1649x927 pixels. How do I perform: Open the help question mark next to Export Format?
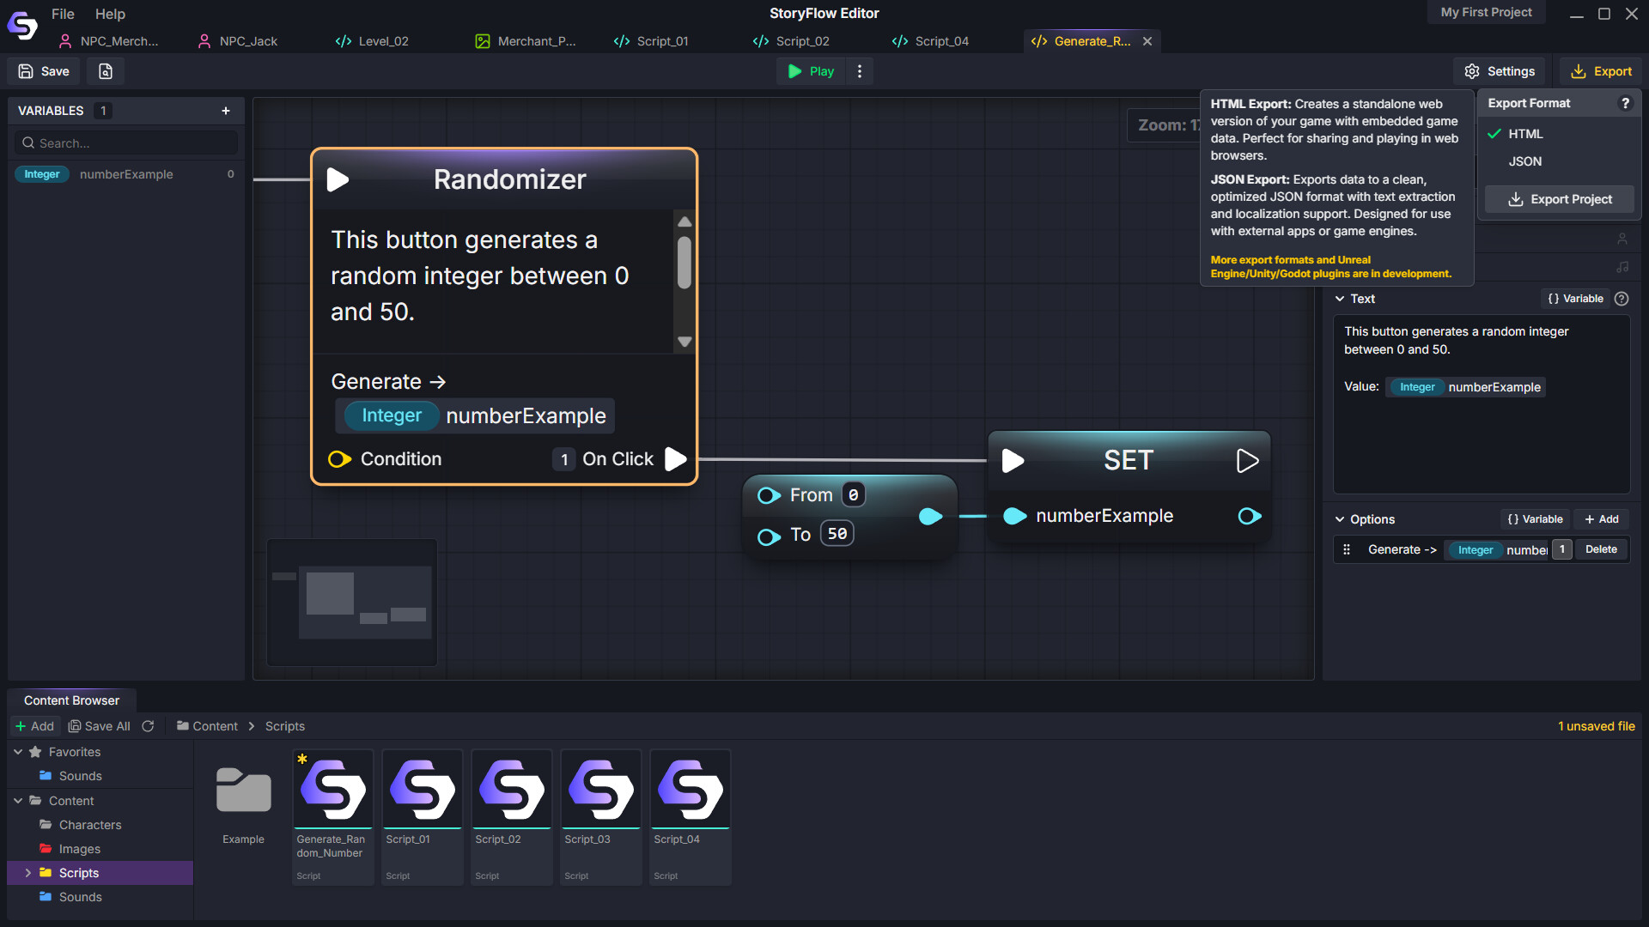coord(1626,102)
